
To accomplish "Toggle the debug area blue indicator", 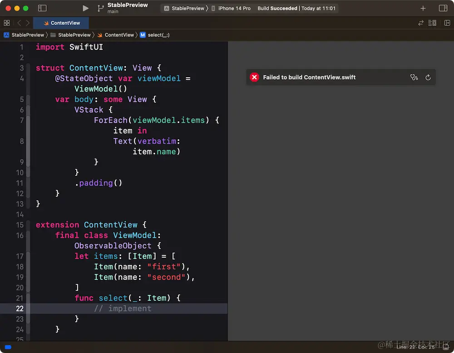I will pyautogui.click(x=8, y=347).
